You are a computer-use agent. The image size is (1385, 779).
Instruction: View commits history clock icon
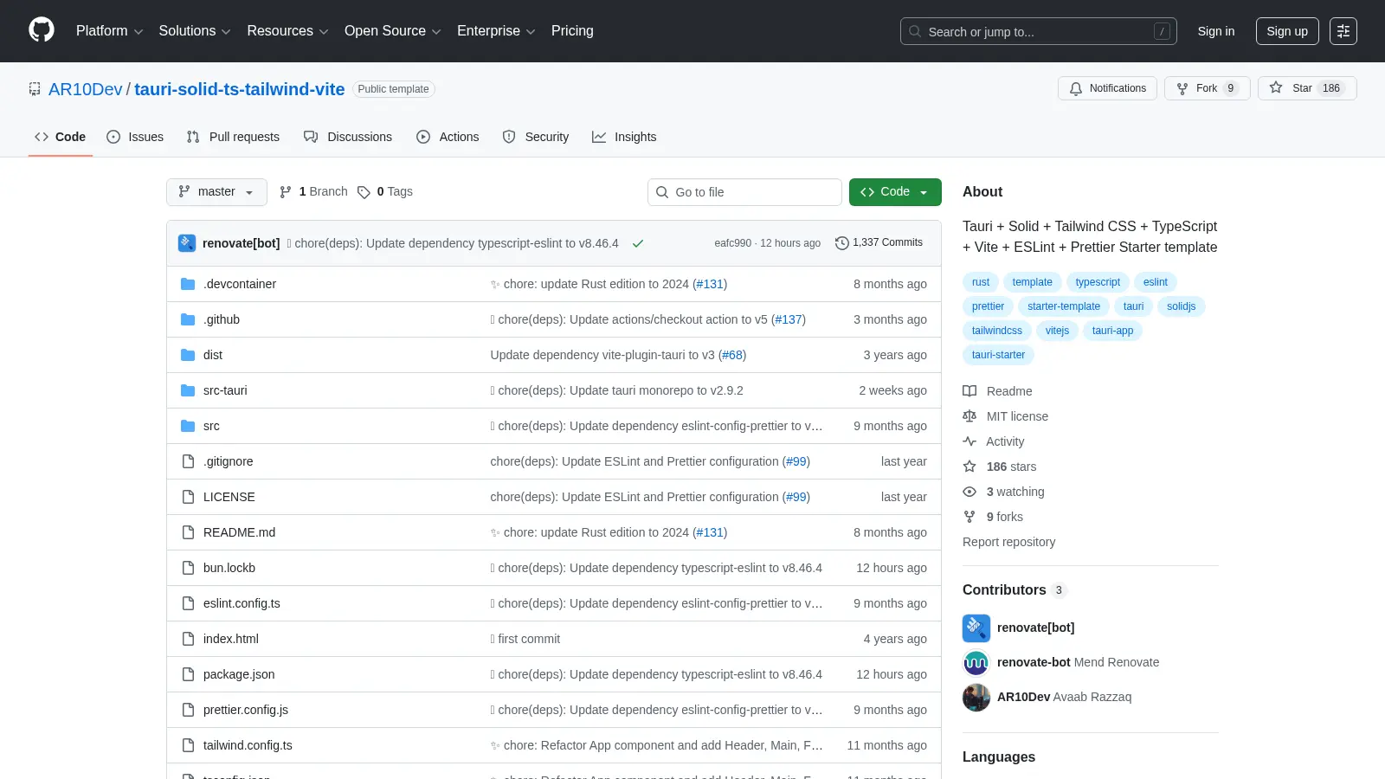tap(841, 243)
